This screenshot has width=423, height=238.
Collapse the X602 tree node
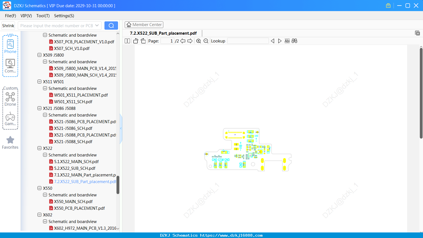tap(39, 215)
